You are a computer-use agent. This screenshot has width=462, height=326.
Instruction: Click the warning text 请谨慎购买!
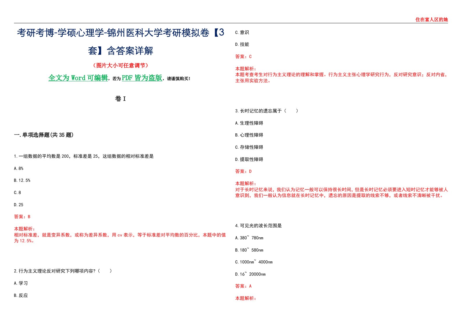point(178,79)
